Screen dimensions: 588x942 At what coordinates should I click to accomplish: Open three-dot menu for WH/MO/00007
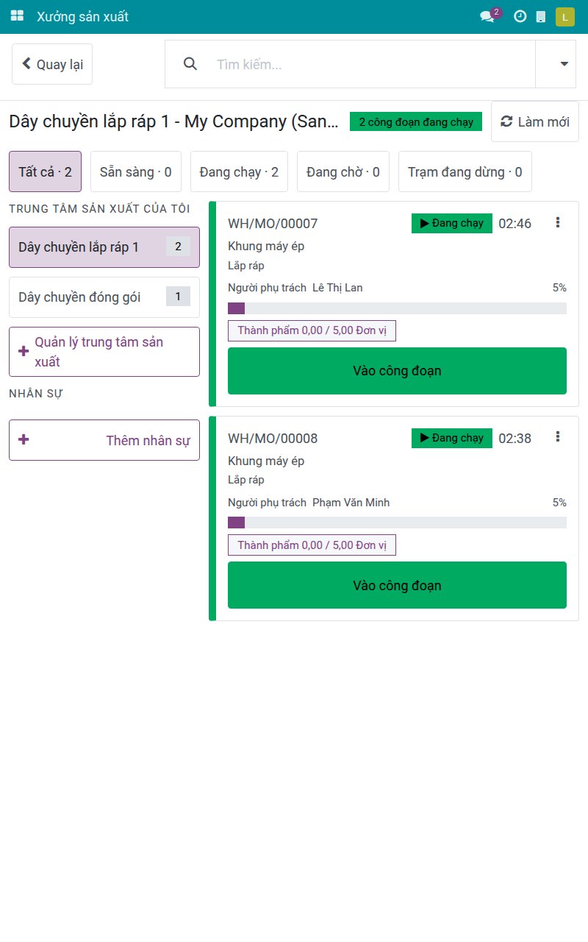pos(558,222)
